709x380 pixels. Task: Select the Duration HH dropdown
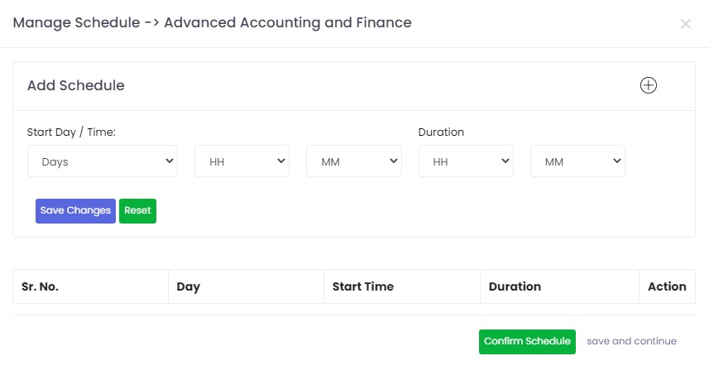coord(466,161)
